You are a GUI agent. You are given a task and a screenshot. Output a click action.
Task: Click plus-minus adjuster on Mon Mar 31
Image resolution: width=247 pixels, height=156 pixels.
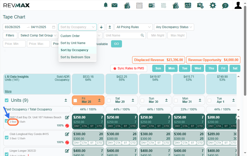click(x=200, y=100)
